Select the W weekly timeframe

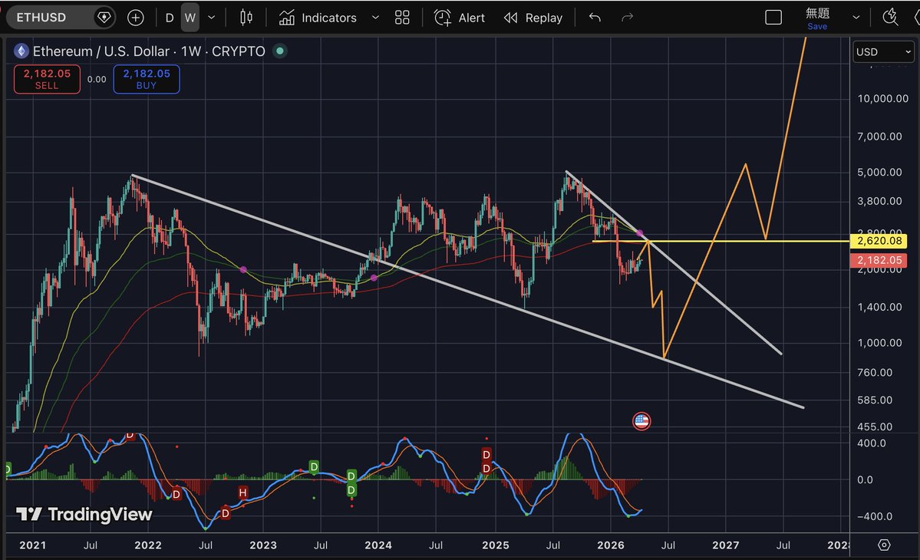tap(190, 17)
